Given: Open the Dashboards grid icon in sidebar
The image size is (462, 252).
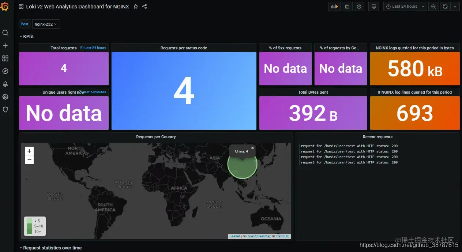Looking at the screenshot, I should [x=5, y=59].
